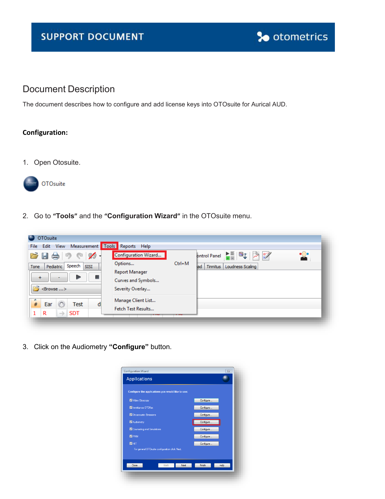Click the printer toolbar icon

(56, 256)
